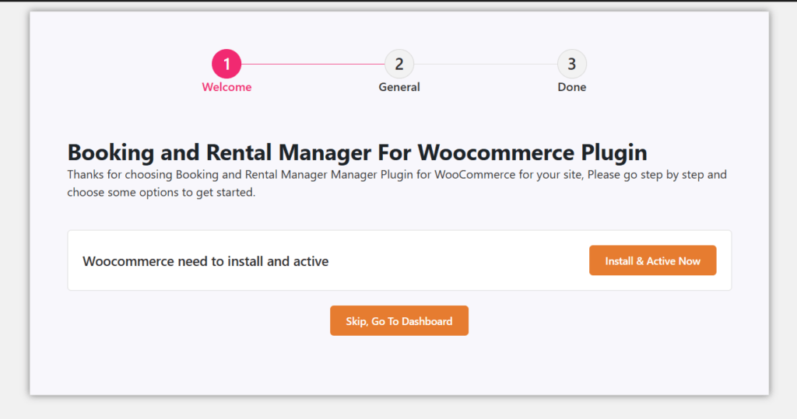Select the plugin title heading text
This screenshot has width=797, height=419.
[357, 152]
